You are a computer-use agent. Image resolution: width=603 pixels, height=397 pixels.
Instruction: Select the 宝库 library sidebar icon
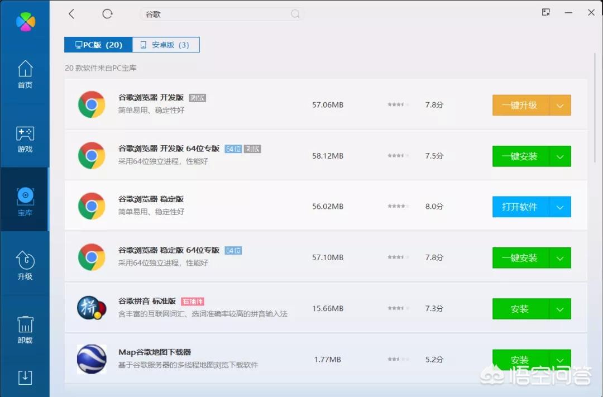pos(25,201)
